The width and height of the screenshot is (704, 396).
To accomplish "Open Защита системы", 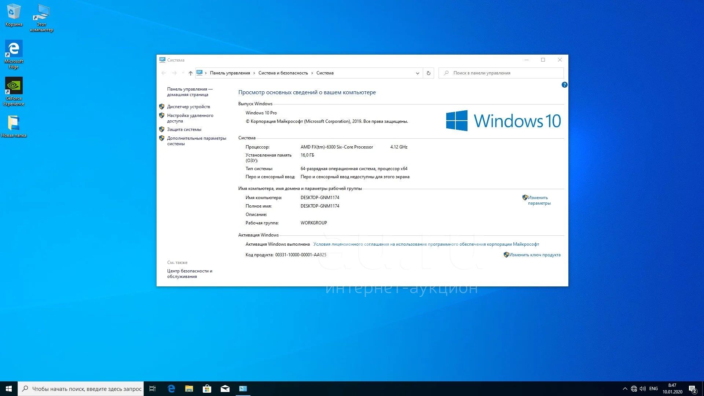I will click(184, 129).
